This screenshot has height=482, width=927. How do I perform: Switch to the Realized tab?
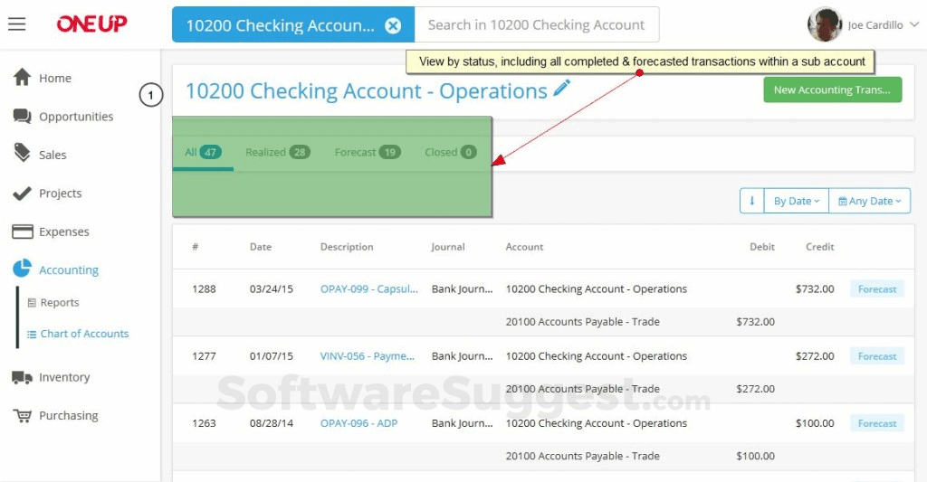click(277, 152)
